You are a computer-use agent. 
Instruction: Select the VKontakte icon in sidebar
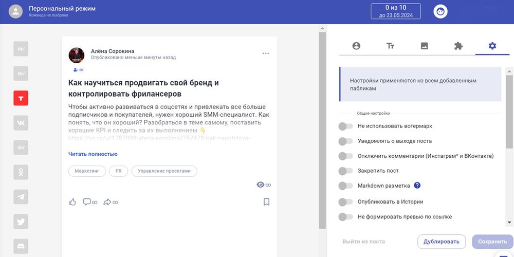point(21,123)
